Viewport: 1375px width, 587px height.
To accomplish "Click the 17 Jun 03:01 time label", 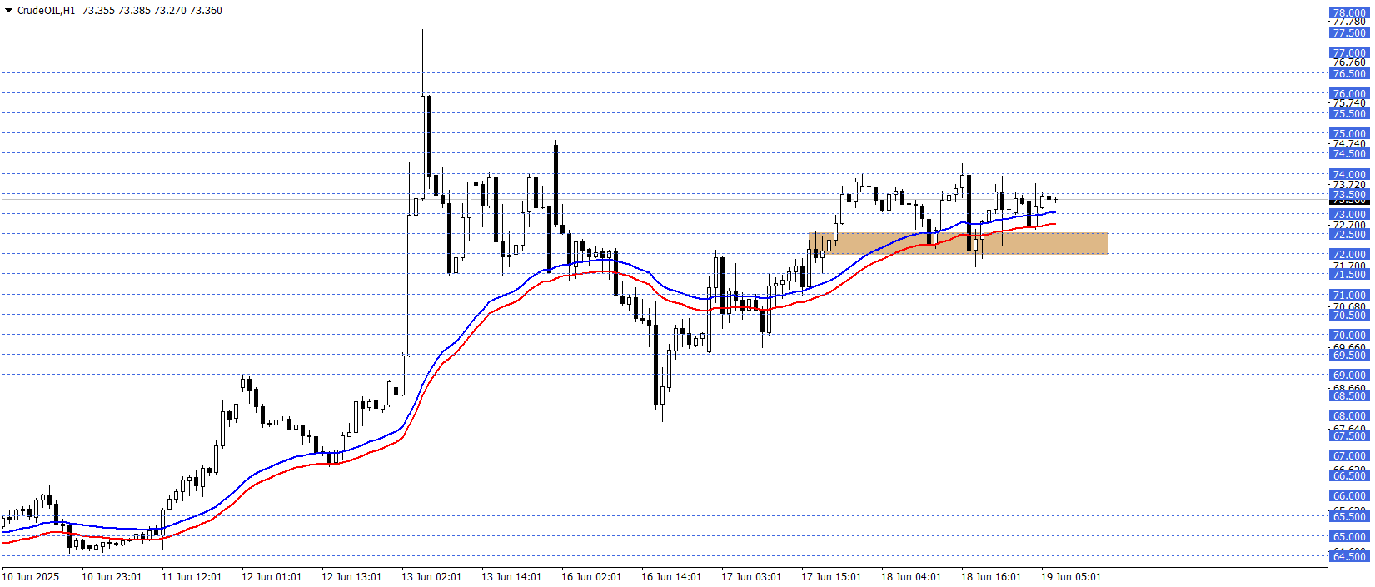I will pyautogui.click(x=751, y=577).
